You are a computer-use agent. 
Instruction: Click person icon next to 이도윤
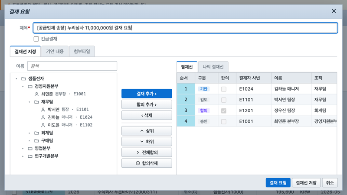[x=43, y=125]
